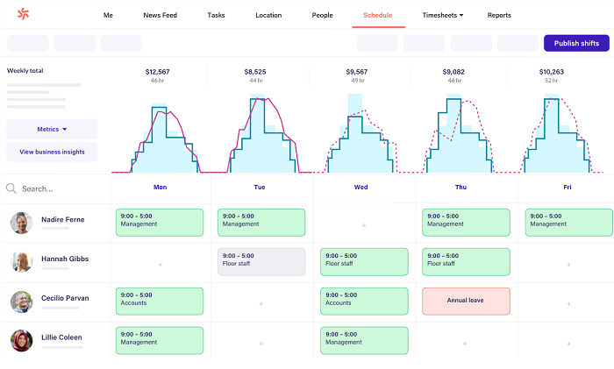
Task: Open Hannah Gibbs' profile avatar
Action: click(21, 262)
